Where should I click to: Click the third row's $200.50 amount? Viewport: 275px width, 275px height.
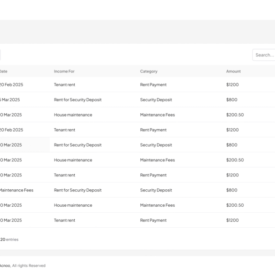[235, 115]
